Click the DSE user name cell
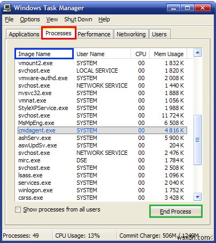 coord(82,160)
